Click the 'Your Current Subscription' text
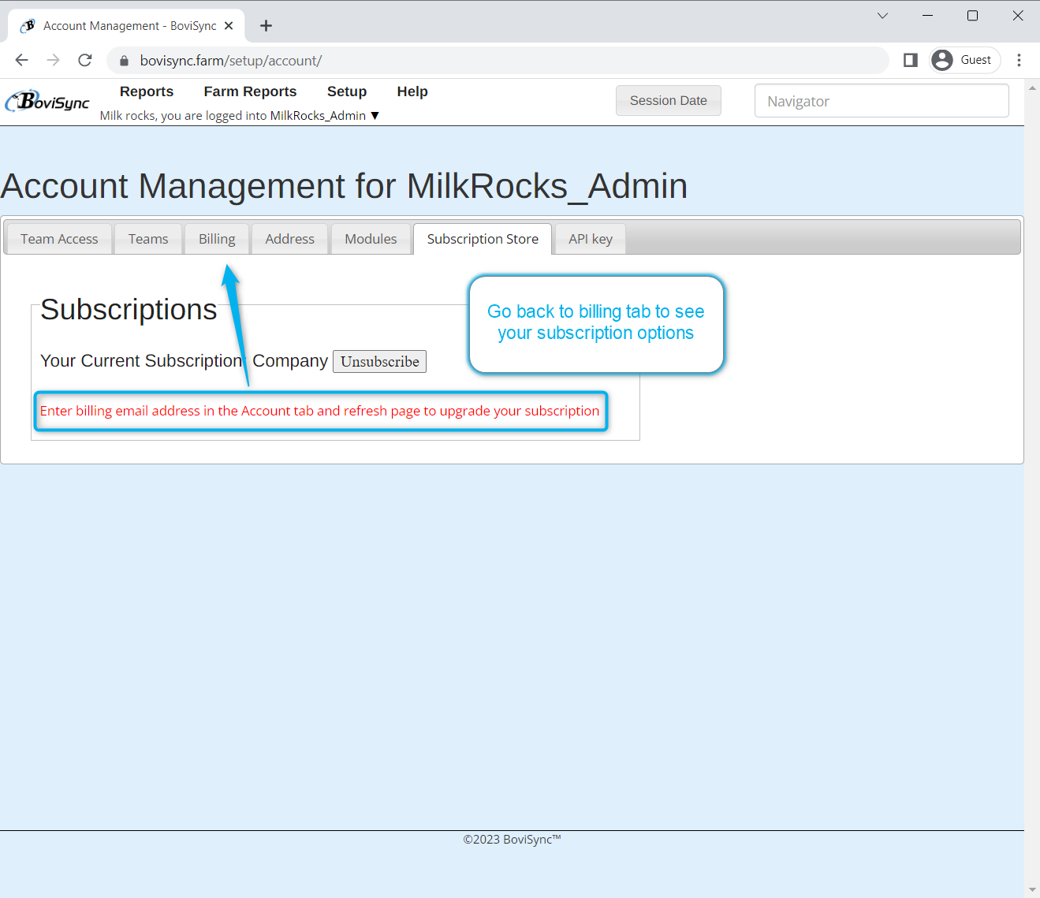This screenshot has width=1040, height=898. [141, 361]
